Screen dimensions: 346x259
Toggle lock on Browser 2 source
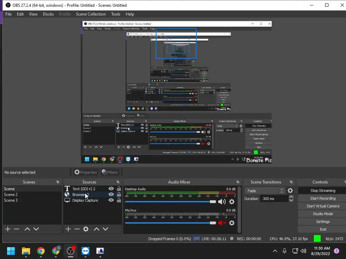coord(119,194)
